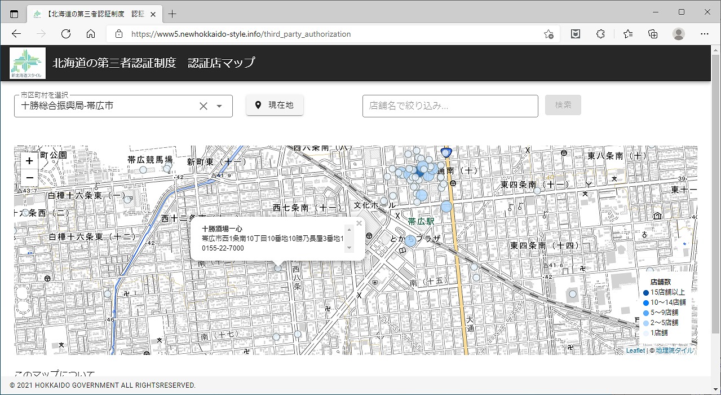Go to browser home page
Image resolution: width=721 pixels, height=395 pixels.
91,34
